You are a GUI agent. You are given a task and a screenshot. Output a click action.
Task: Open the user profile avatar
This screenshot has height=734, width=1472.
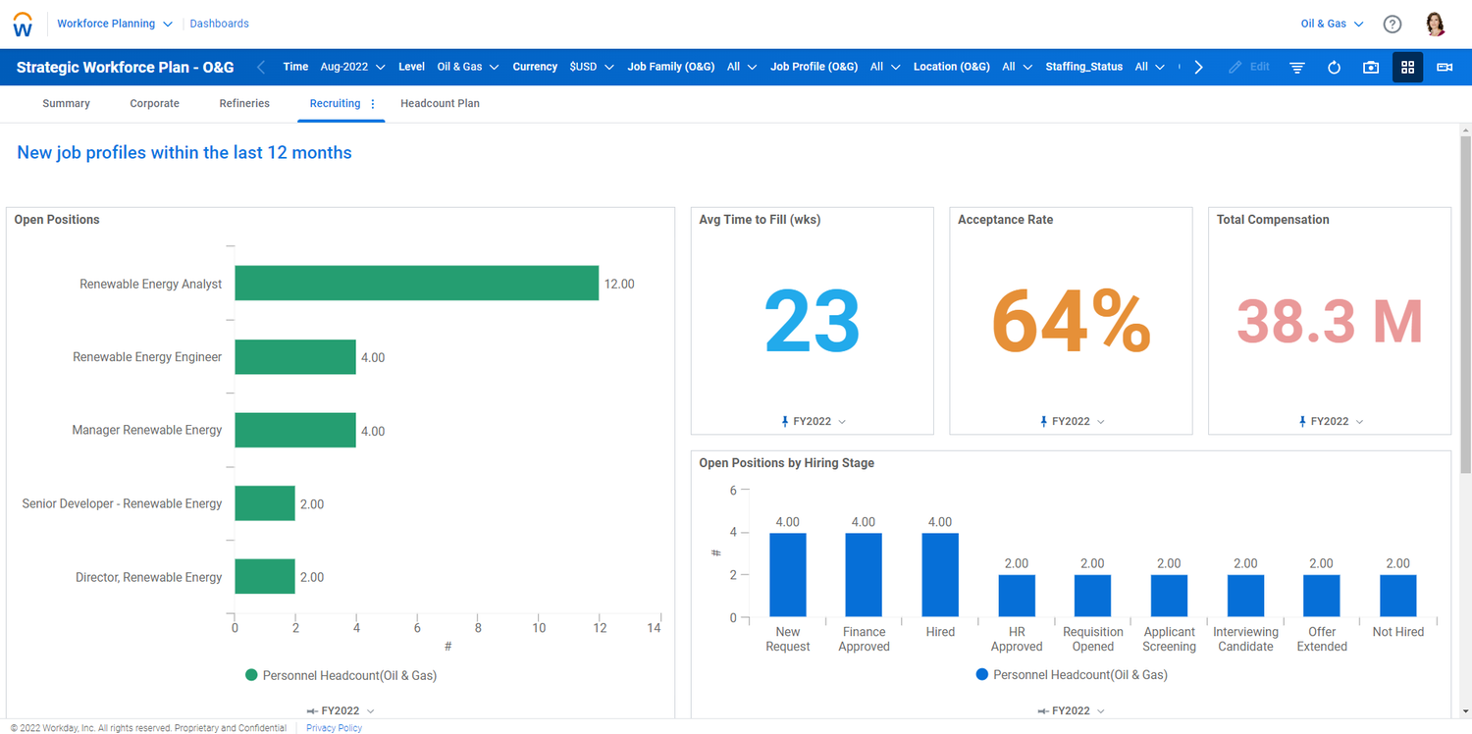point(1436,24)
